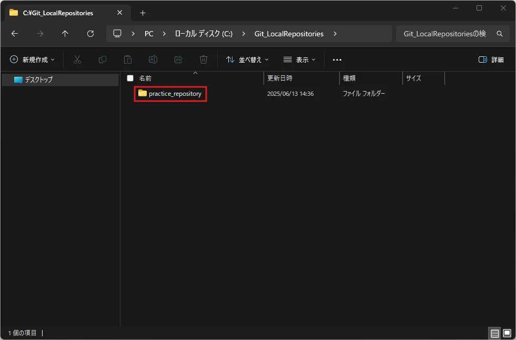Open the 新規作成 dropdown menu
Screen dimensions: 516x340
[x=32, y=59]
